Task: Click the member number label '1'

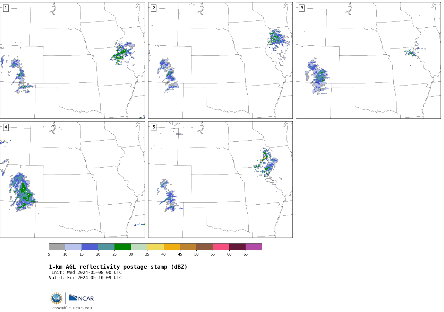Action: [x=6, y=8]
